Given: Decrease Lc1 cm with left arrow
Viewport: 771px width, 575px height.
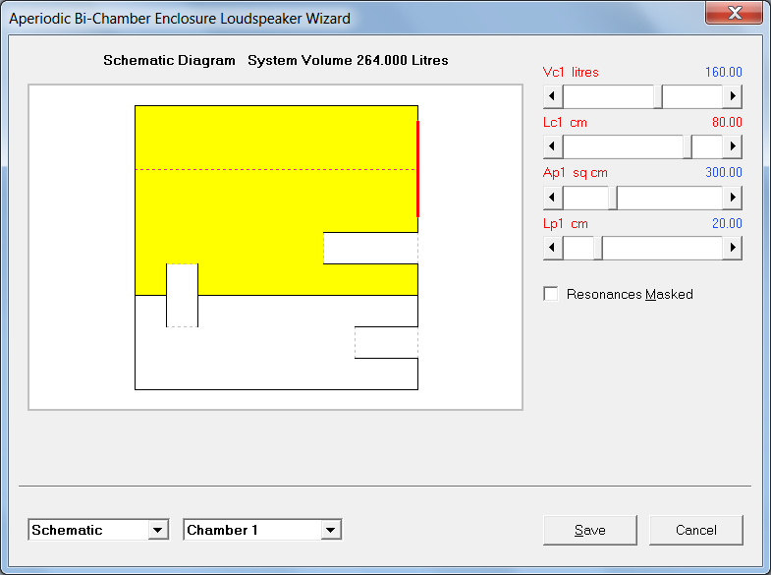Looking at the screenshot, I should pos(553,146).
